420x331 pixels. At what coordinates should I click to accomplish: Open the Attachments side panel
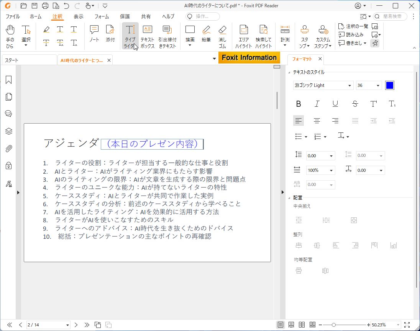tap(8, 148)
